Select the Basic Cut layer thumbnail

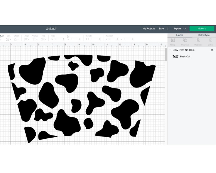175,56
